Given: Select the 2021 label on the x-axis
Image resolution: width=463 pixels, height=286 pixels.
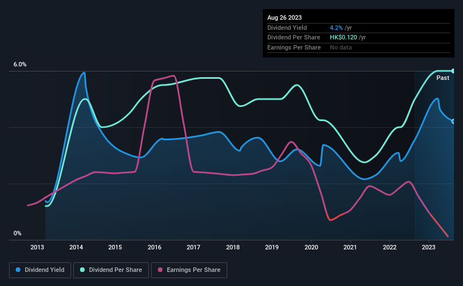Looking at the screenshot, I should click(350, 247).
